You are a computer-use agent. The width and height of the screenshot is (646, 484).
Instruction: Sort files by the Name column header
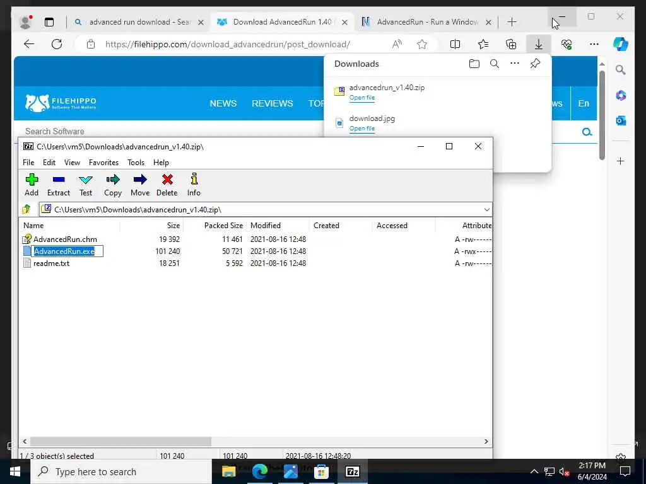pos(69,226)
